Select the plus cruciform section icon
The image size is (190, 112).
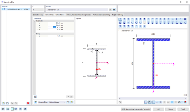[144, 26]
